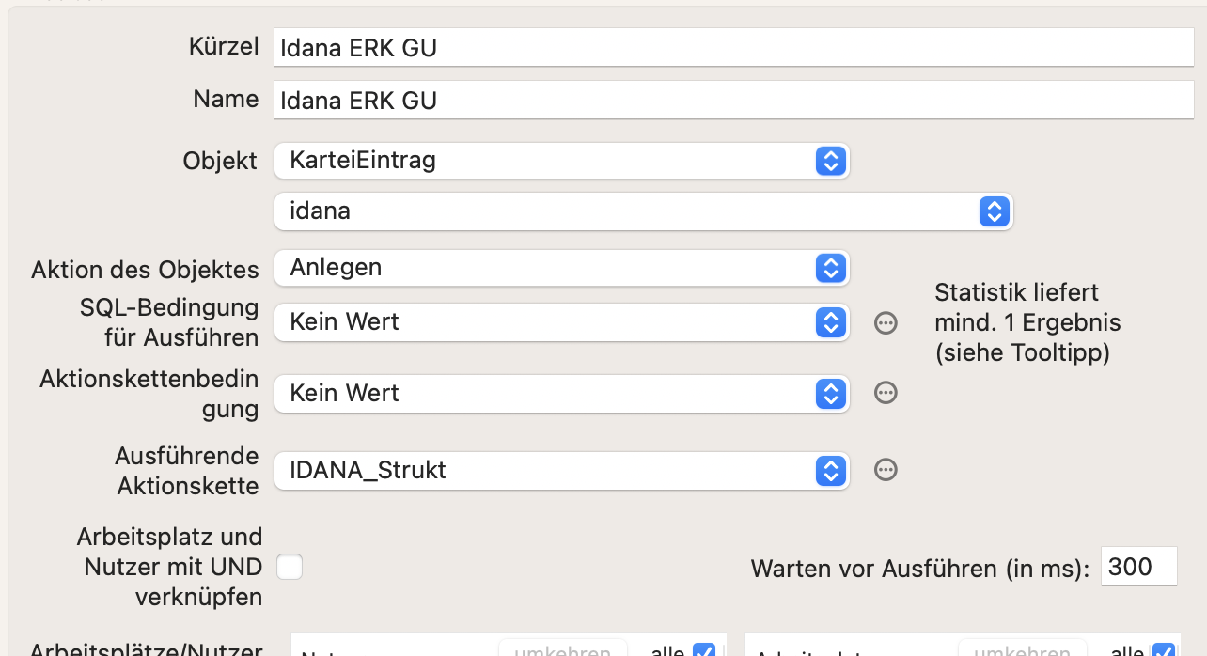Click the idana dropdown arrow icon
1207x656 pixels.
[994, 211]
